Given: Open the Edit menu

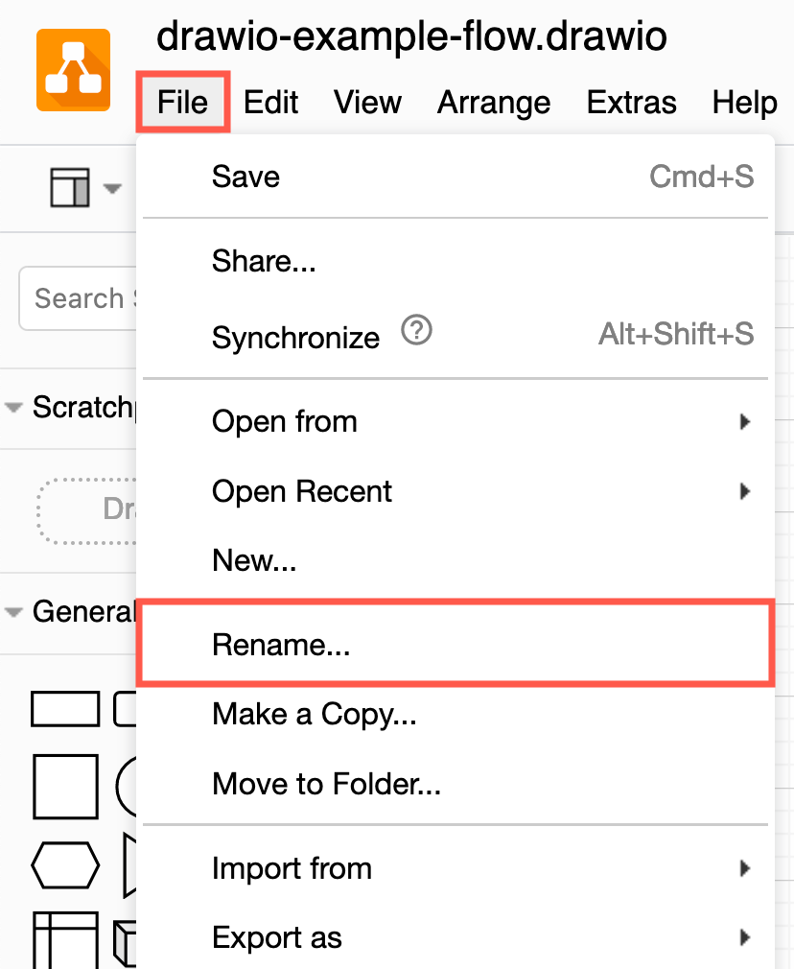Looking at the screenshot, I should point(270,102).
